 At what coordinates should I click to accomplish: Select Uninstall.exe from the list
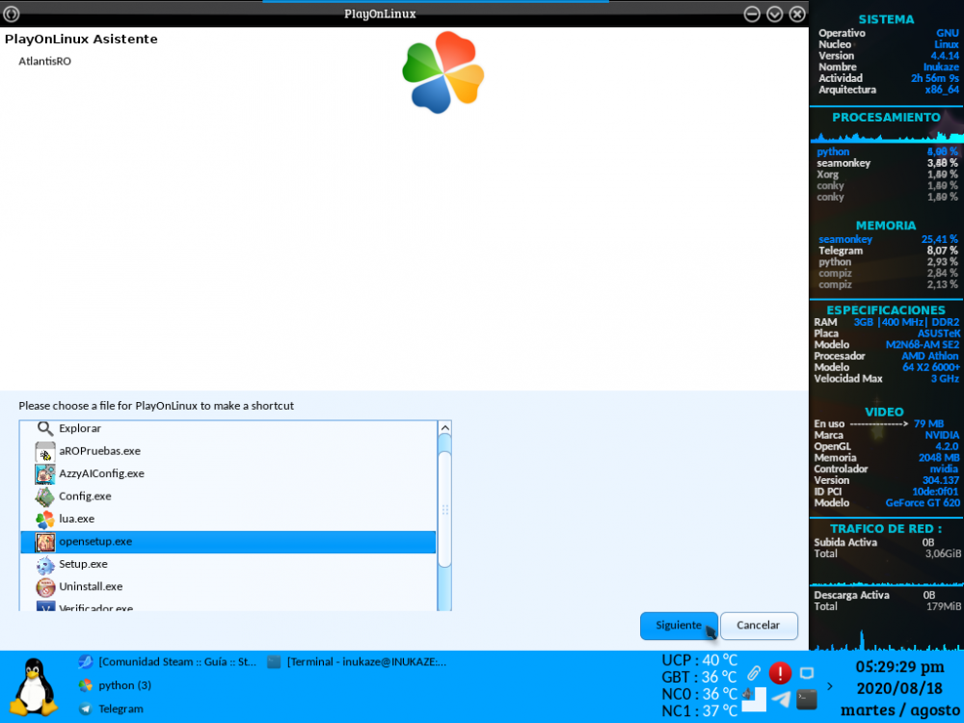[90, 586]
